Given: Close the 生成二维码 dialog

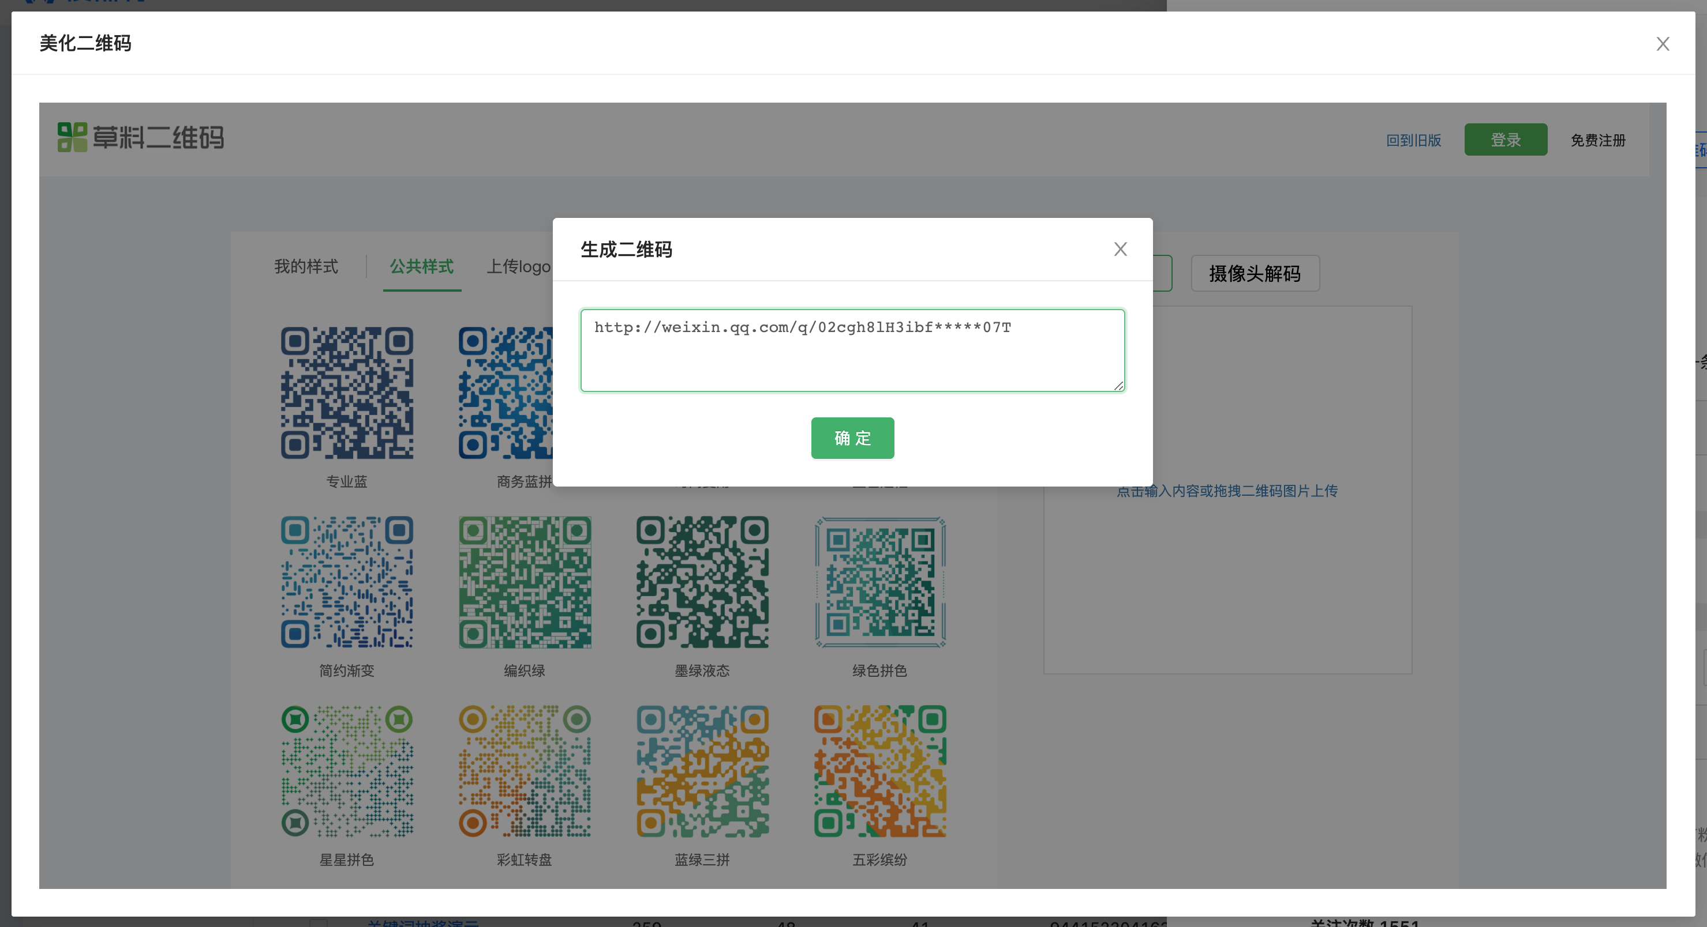Looking at the screenshot, I should pos(1120,249).
